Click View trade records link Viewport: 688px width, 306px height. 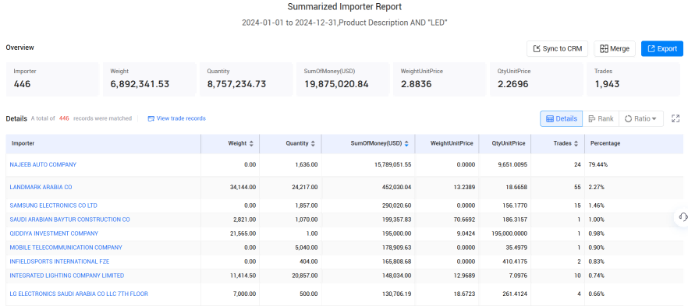181,118
